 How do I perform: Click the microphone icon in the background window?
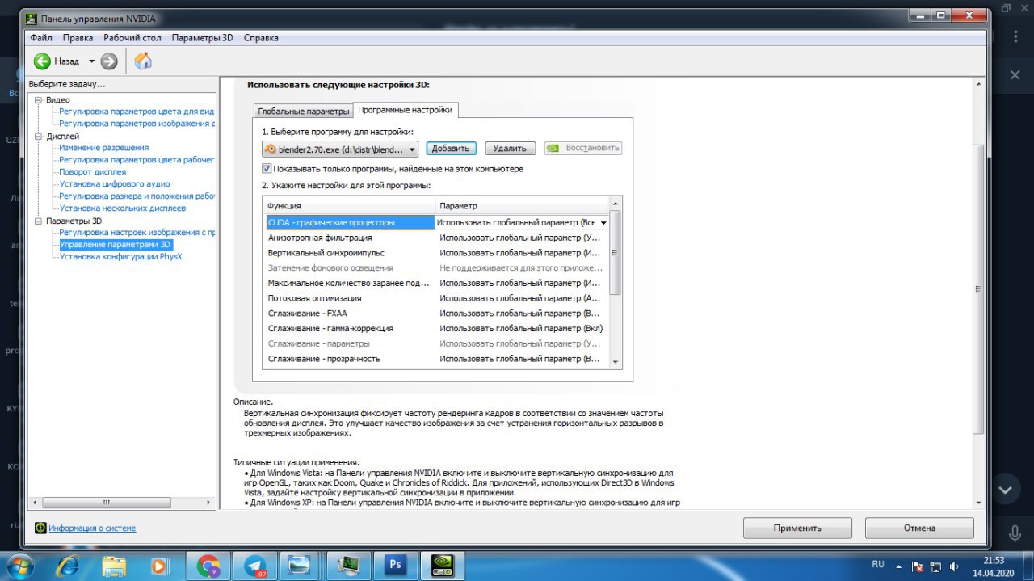(x=1015, y=533)
